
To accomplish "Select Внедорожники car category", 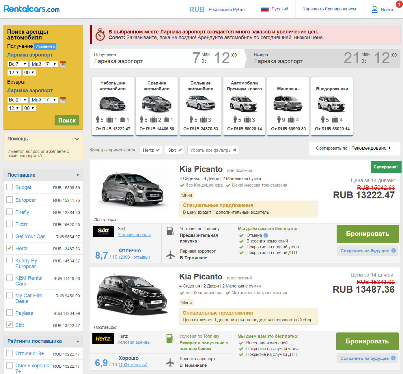I will click(x=332, y=106).
